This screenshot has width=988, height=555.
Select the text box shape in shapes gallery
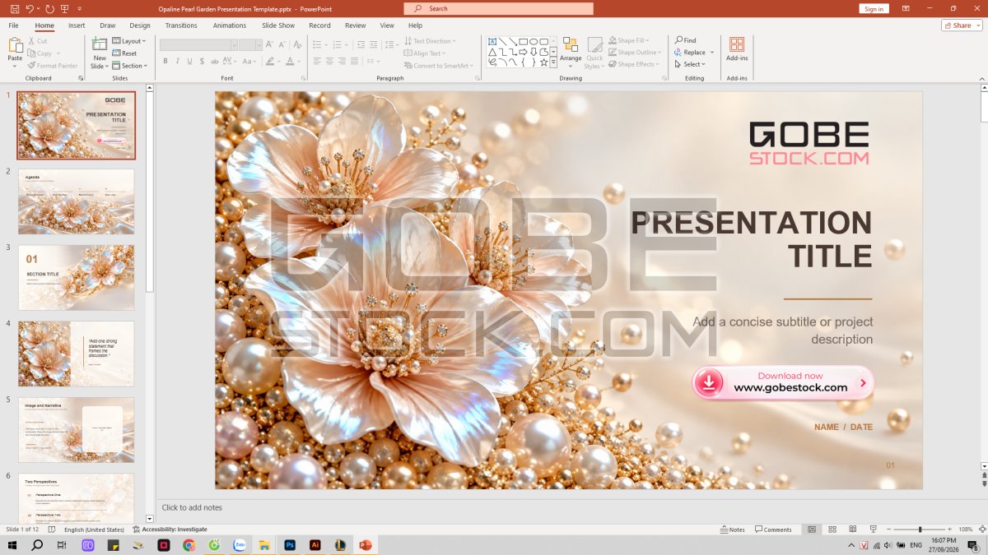492,41
